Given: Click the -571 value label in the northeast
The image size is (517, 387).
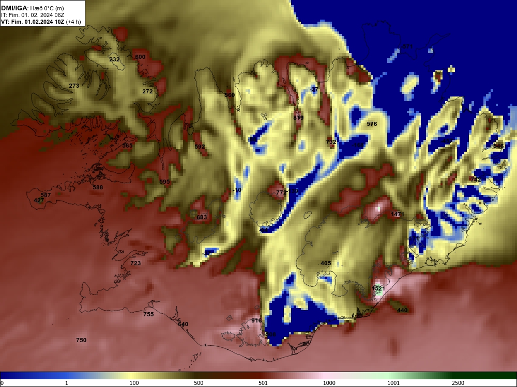Looking at the screenshot, I should tap(406, 47).
